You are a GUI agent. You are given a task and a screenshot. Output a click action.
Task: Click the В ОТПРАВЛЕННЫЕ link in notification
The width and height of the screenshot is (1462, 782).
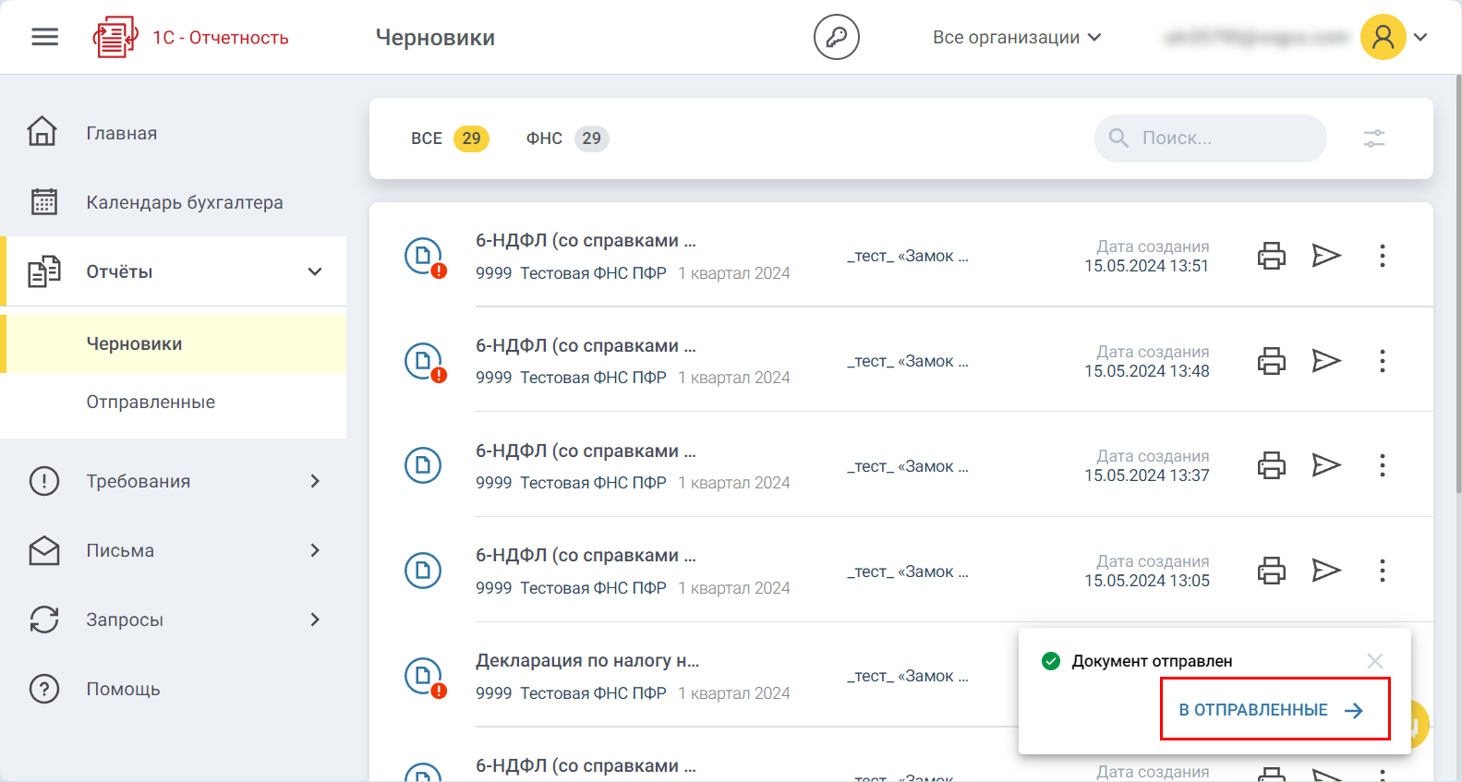(1272, 710)
